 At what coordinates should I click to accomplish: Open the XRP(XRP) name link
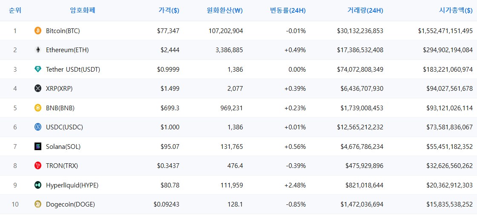(x=59, y=88)
